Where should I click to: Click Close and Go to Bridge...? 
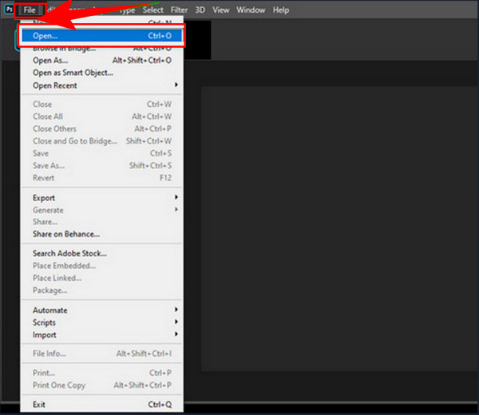pyautogui.click(x=101, y=140)
